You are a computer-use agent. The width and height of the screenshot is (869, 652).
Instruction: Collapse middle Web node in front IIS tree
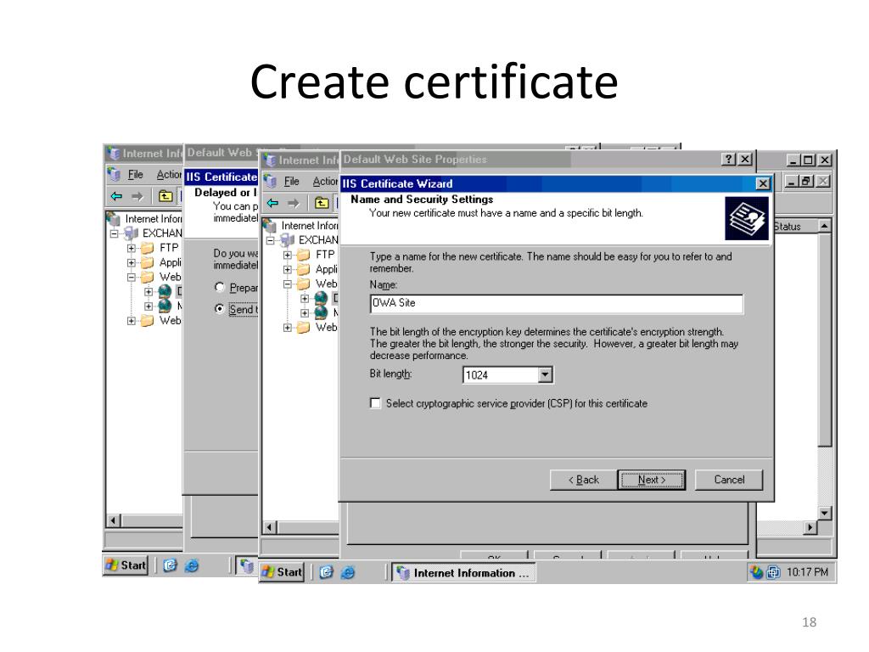pyautogui.click(x=287, y=284)
